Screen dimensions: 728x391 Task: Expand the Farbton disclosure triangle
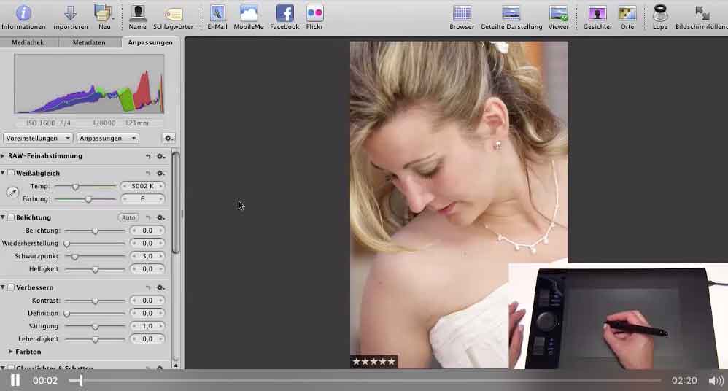[x=10, y=352]
